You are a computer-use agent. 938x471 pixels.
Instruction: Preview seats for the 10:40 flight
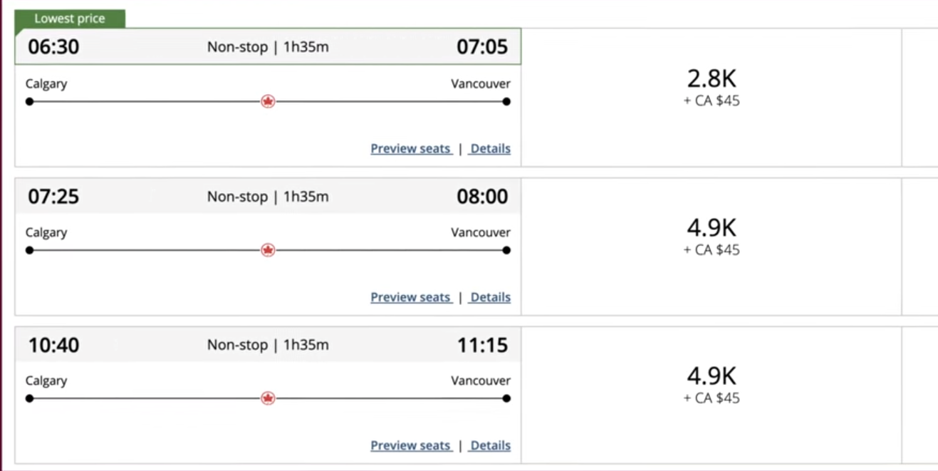(411, 445)
